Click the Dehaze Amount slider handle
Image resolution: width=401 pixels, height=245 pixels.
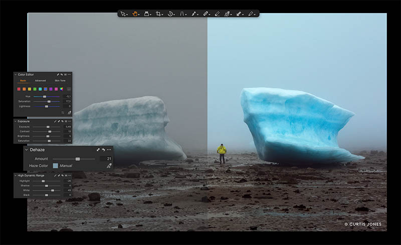point(78,159)
